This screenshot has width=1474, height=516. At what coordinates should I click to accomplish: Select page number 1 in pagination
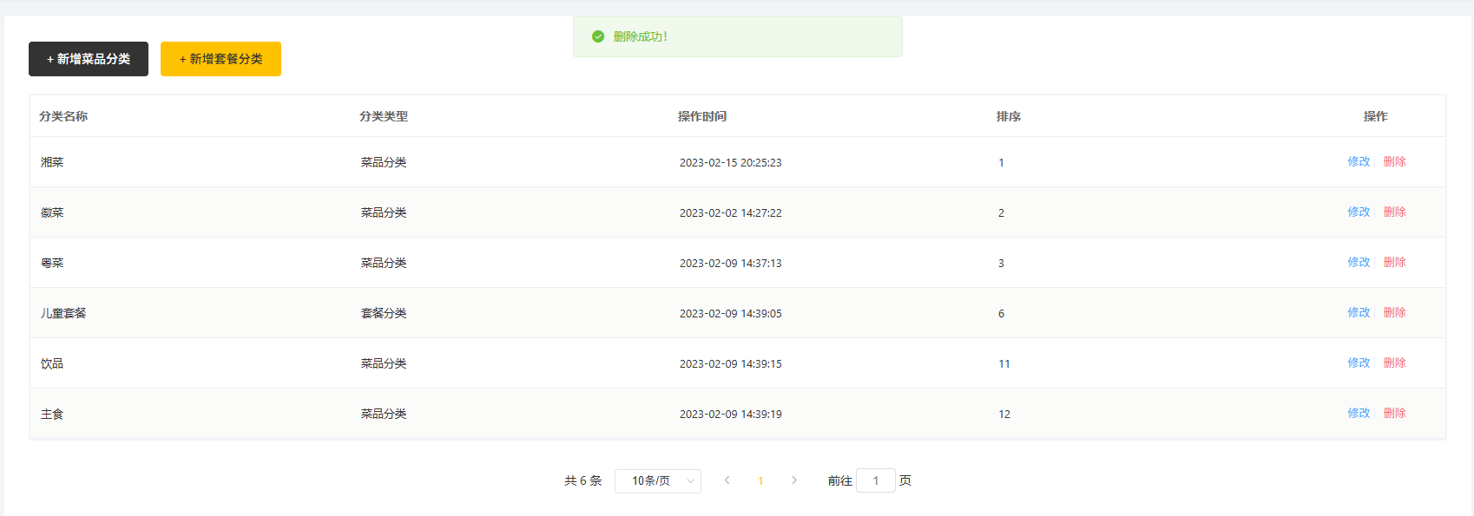pos(760,480)
